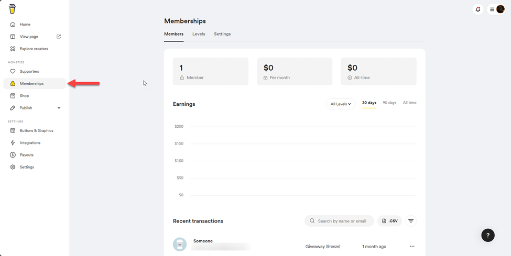Open the help question mark button

click(487, 235)
